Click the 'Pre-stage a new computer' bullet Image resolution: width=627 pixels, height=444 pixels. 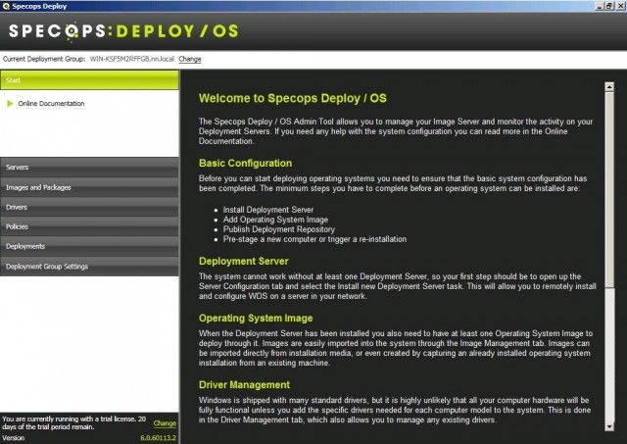[314, 239]
